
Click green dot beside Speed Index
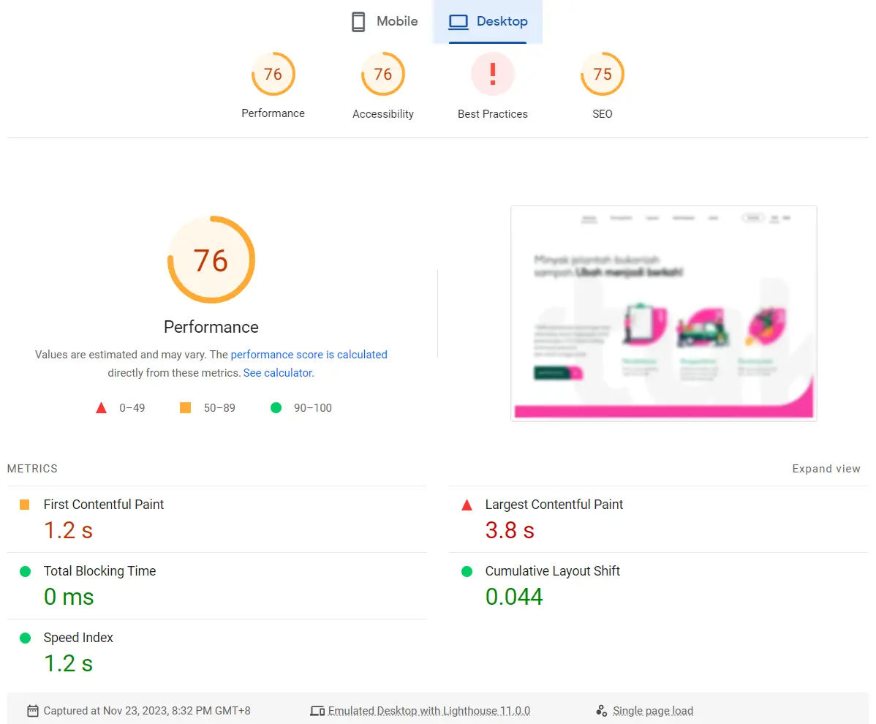coord(25,638)
